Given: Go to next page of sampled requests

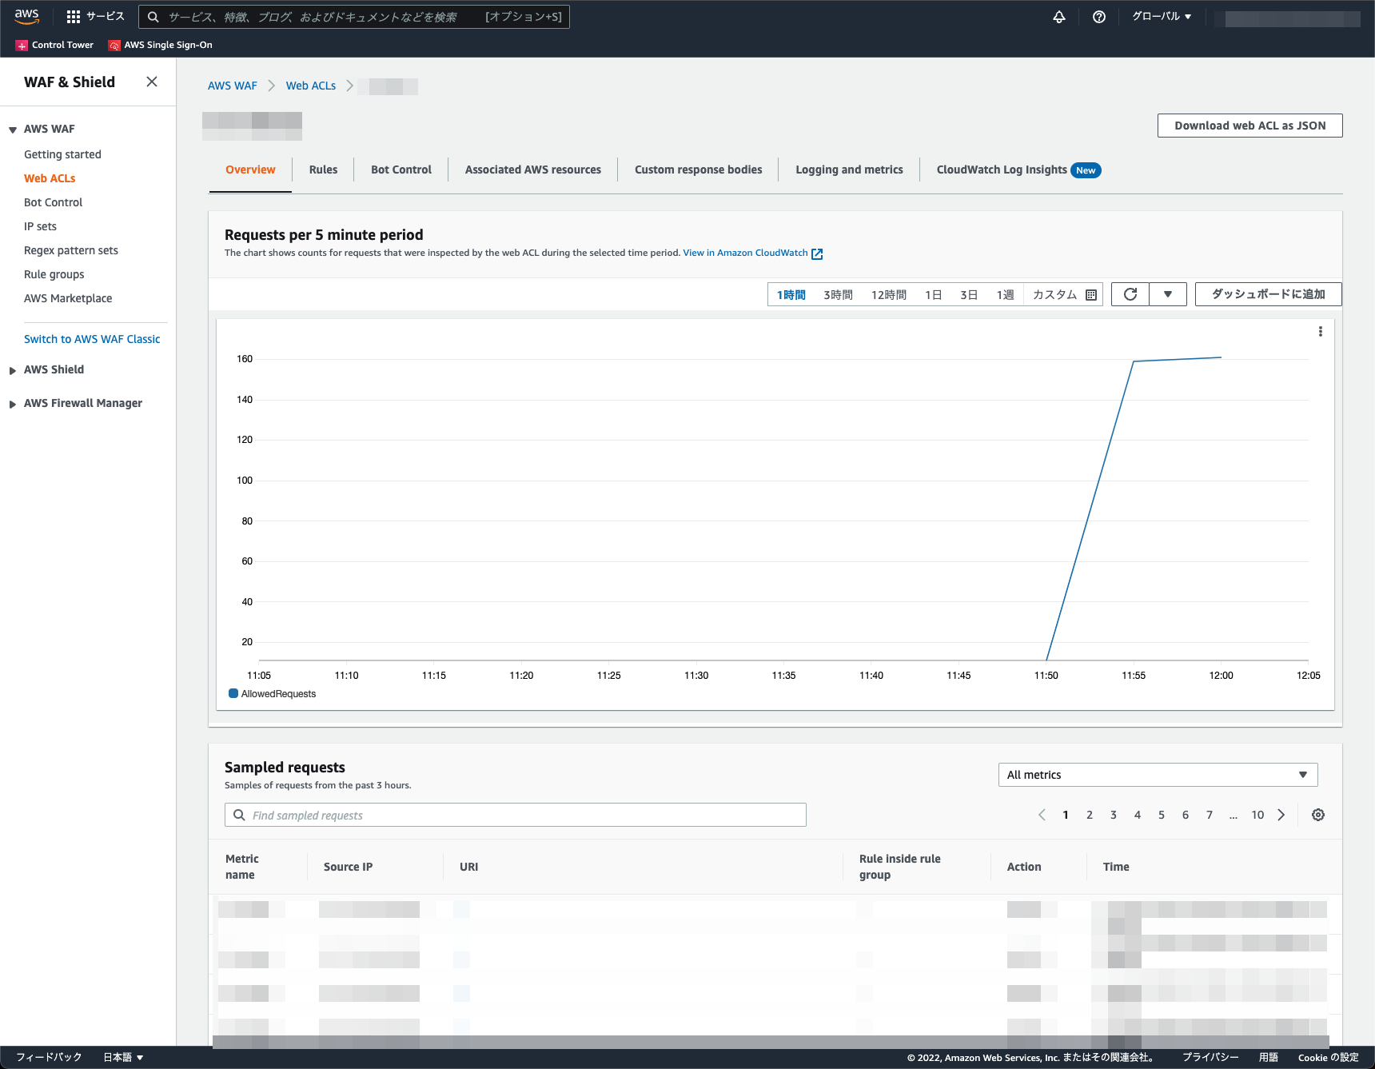Looking at the screenshot, I should pyautogui.click(x=1281, y=815).
